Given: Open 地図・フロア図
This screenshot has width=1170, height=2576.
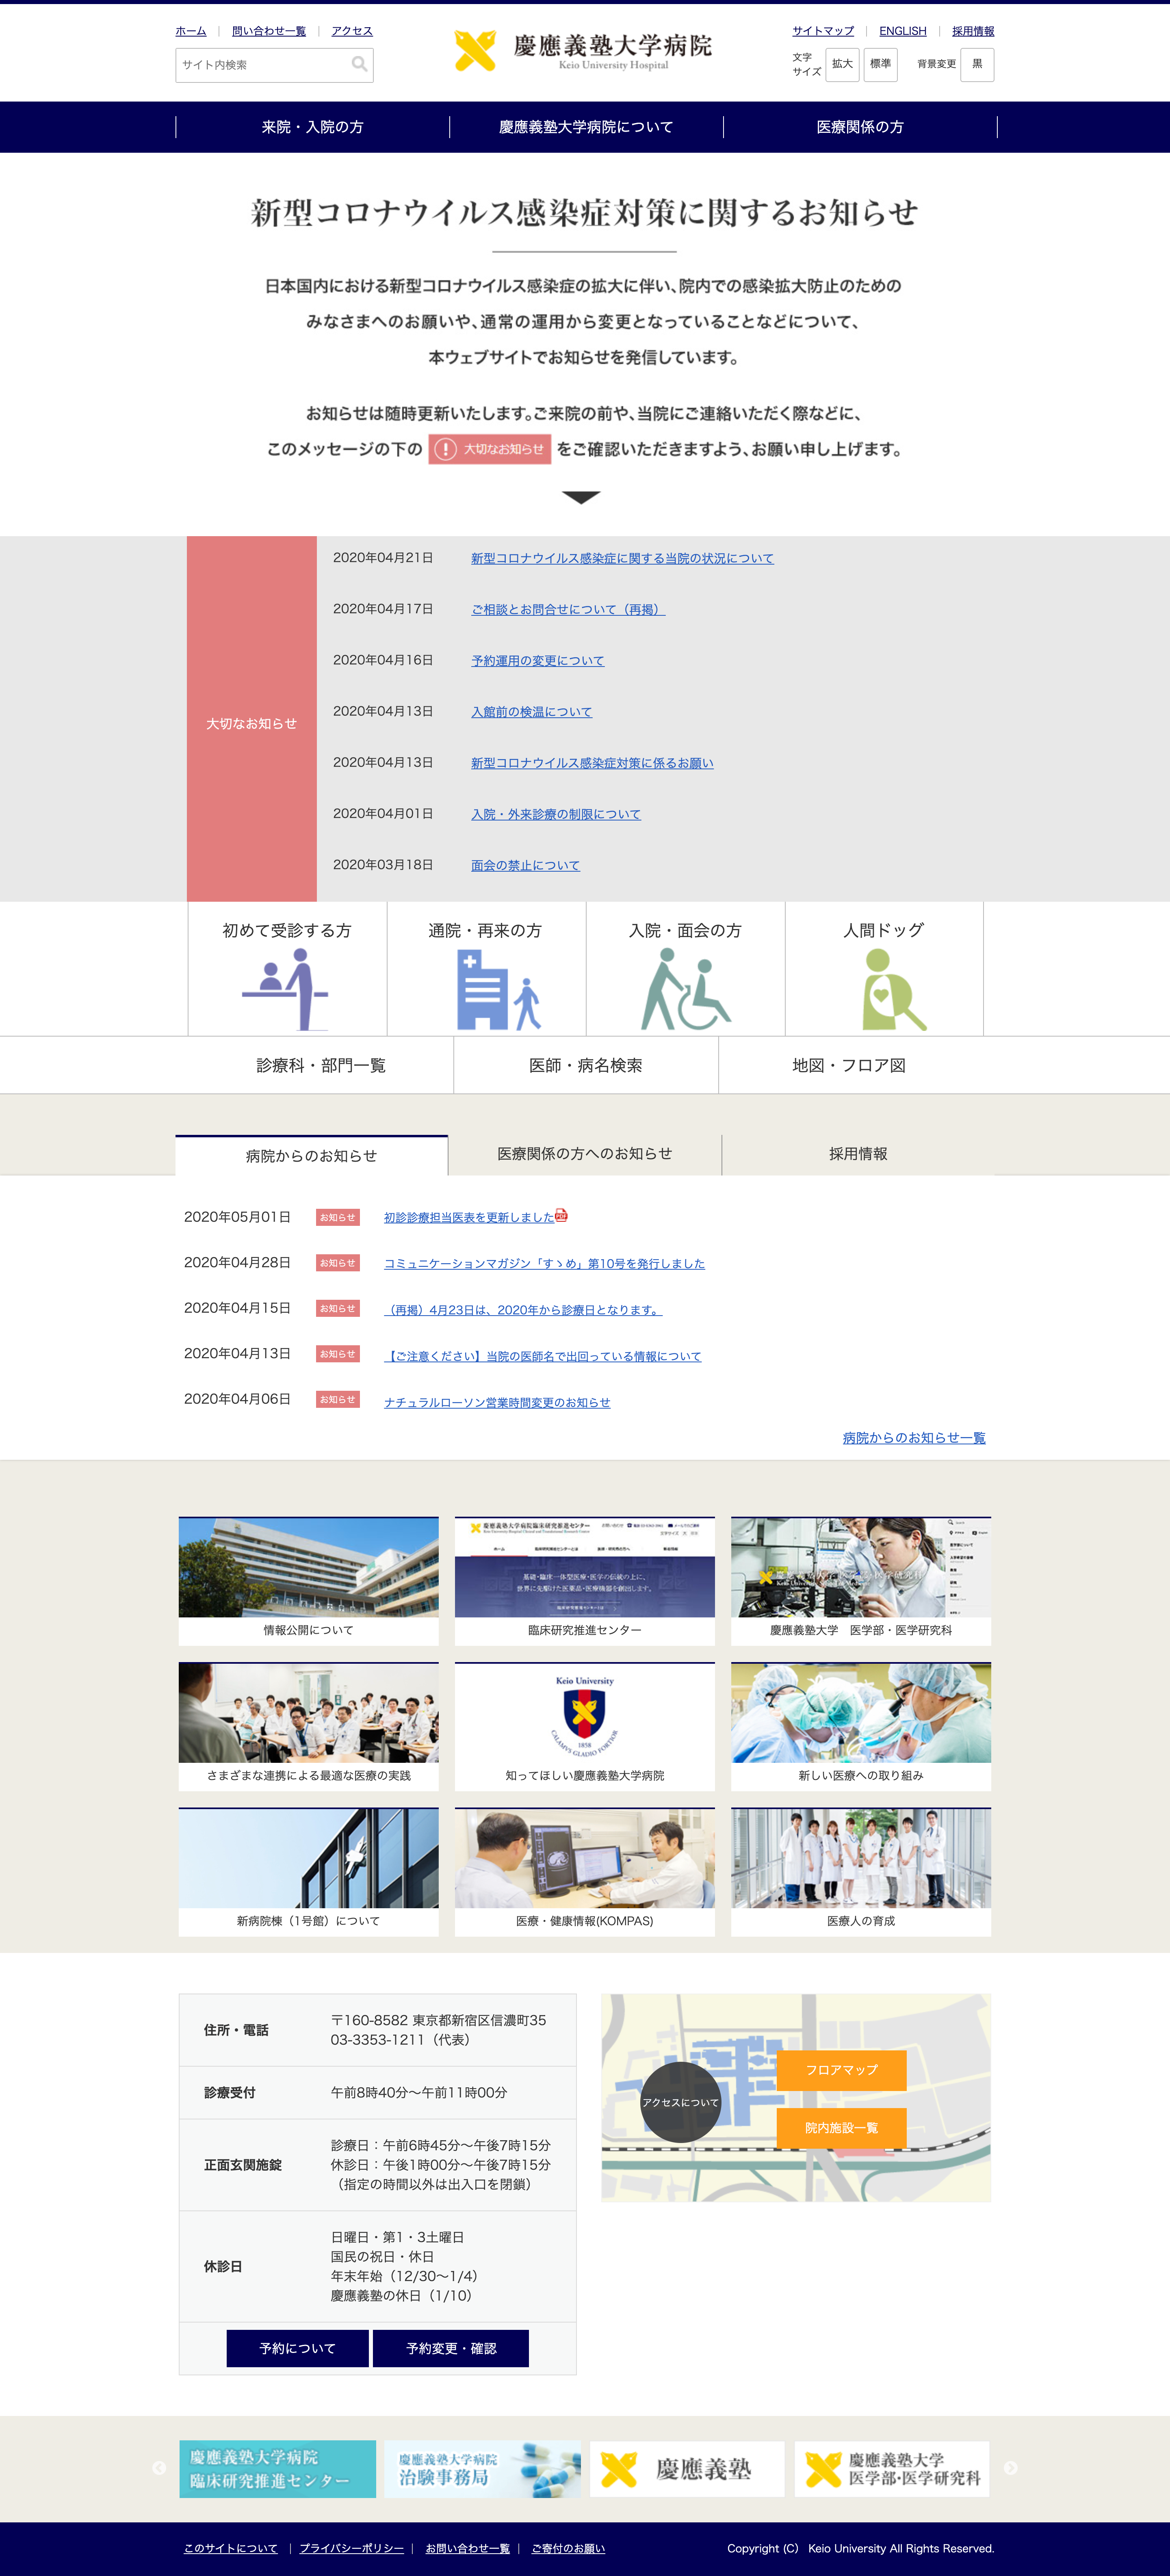Looking at the screenshot, I should coord(849,1065).
